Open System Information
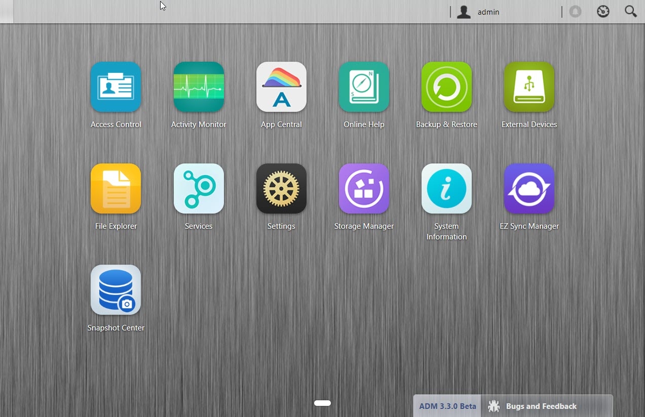 point(446,189)
